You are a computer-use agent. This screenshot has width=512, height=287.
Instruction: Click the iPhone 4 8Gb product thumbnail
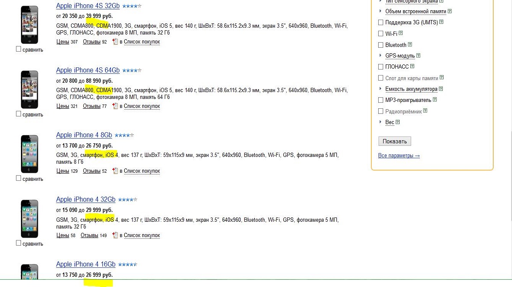[29, 154]
